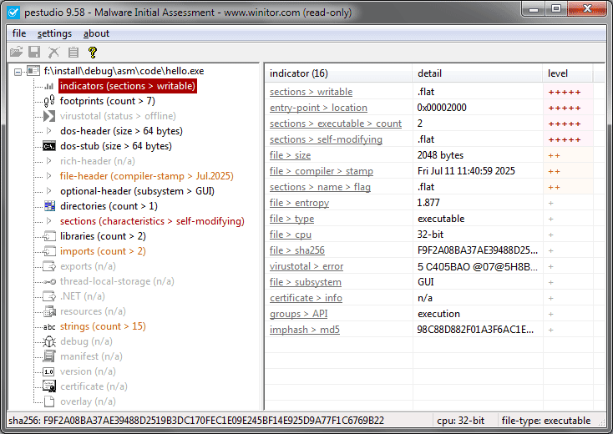Expand the file-header node

49,176
